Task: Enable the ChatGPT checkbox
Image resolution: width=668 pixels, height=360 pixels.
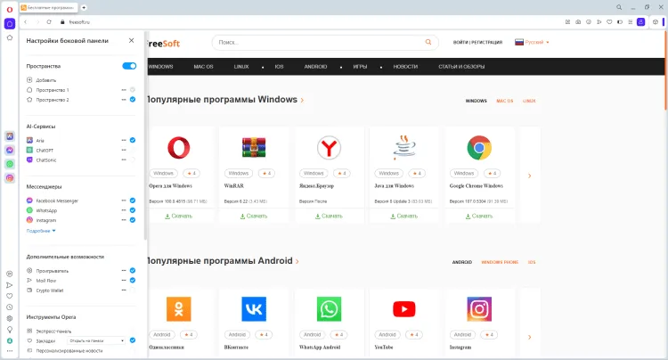Action: [x=133, y=150]
